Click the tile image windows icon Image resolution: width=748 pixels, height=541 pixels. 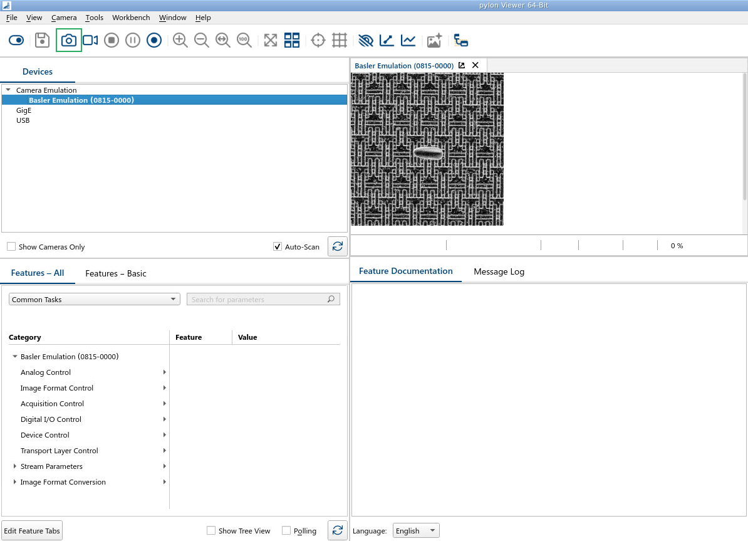(x=292, y=40)
